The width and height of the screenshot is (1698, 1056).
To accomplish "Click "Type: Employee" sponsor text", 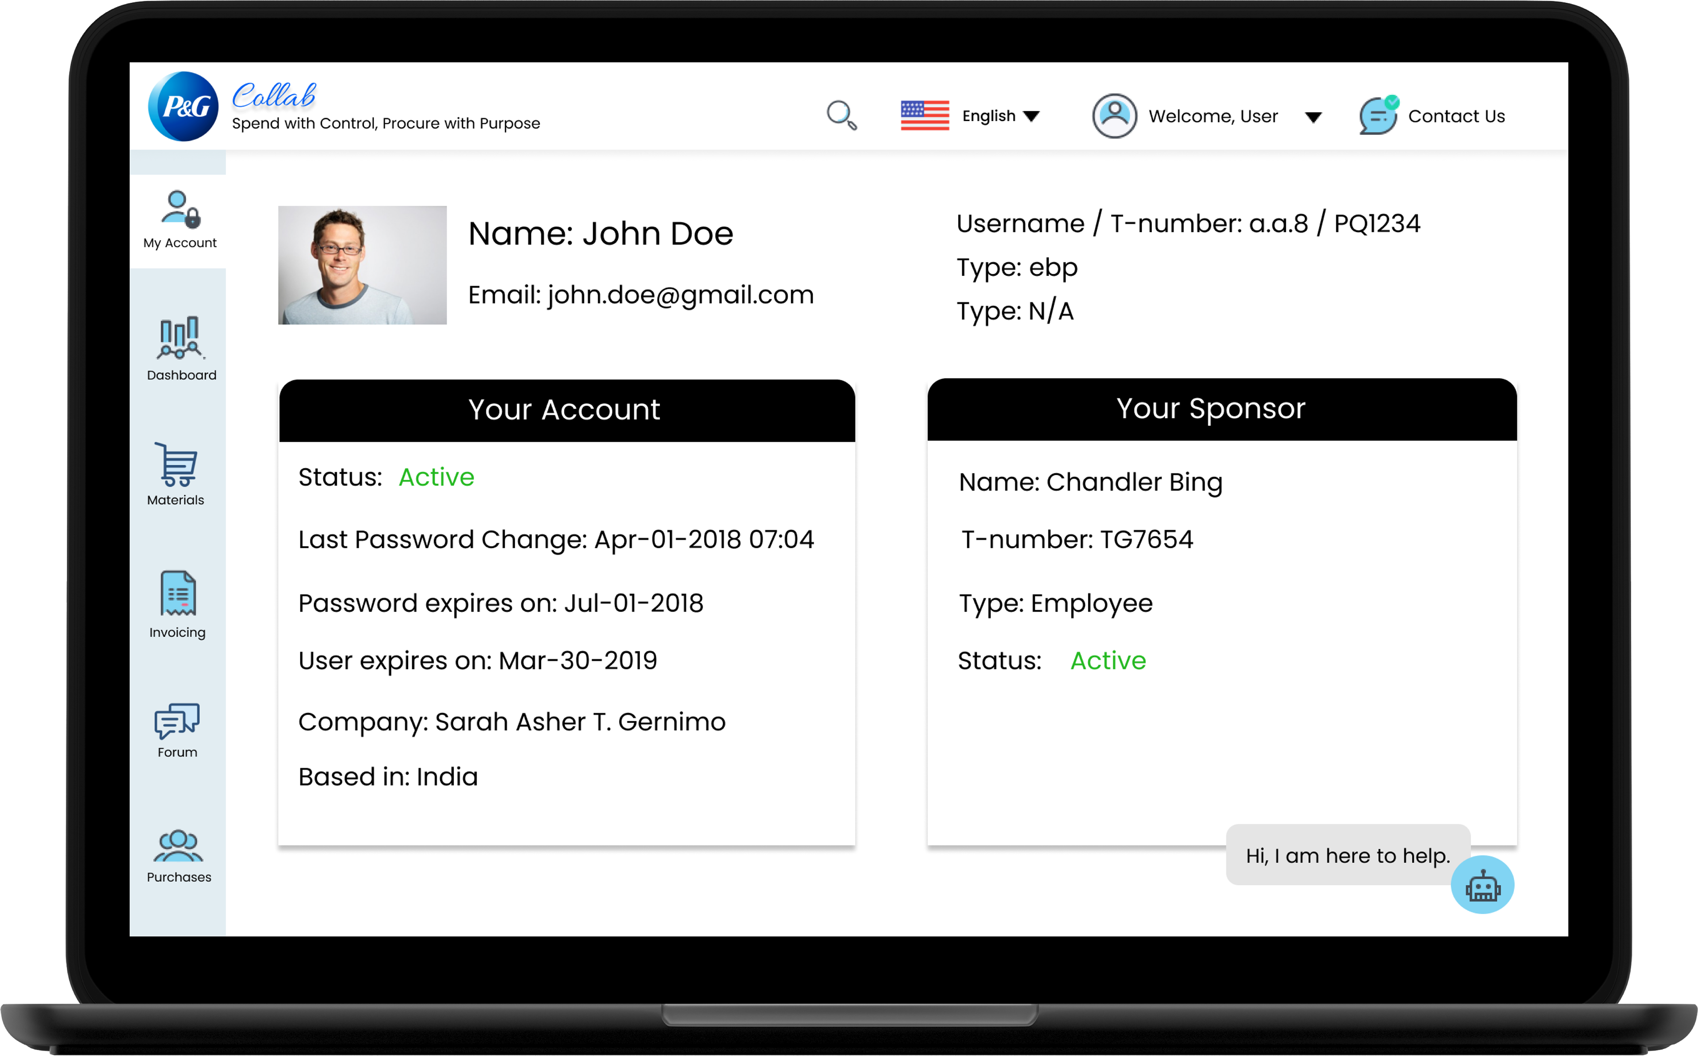I will pyautogui.click(x=1056, y=604).
